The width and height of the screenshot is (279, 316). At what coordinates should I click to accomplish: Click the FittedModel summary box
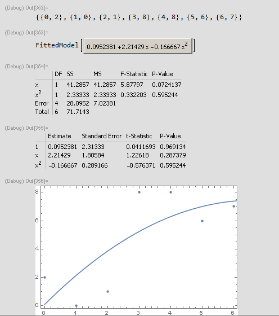pyautogui.click(x=138, y=46)
